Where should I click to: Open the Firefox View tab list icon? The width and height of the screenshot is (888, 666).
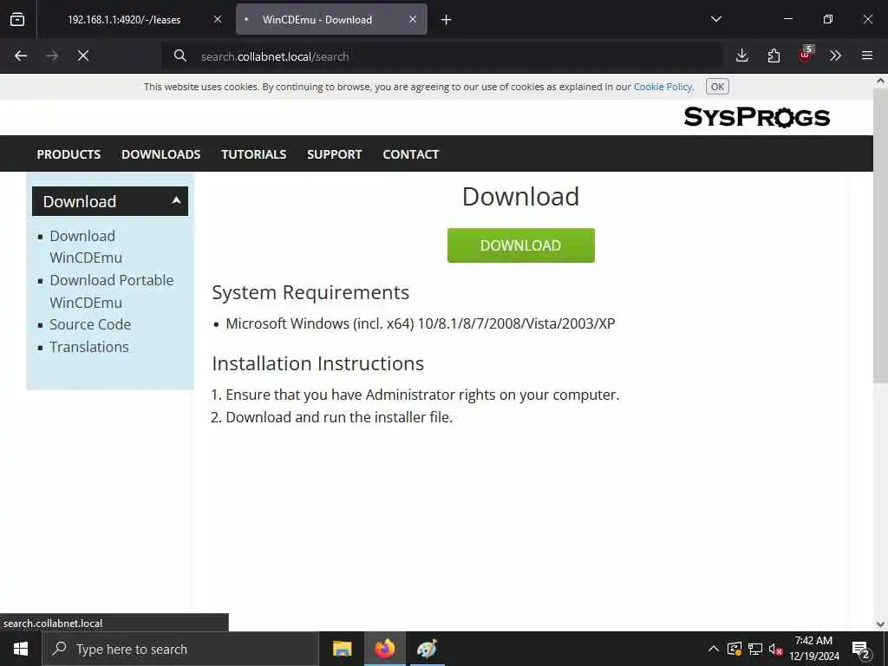pos(17,19)
